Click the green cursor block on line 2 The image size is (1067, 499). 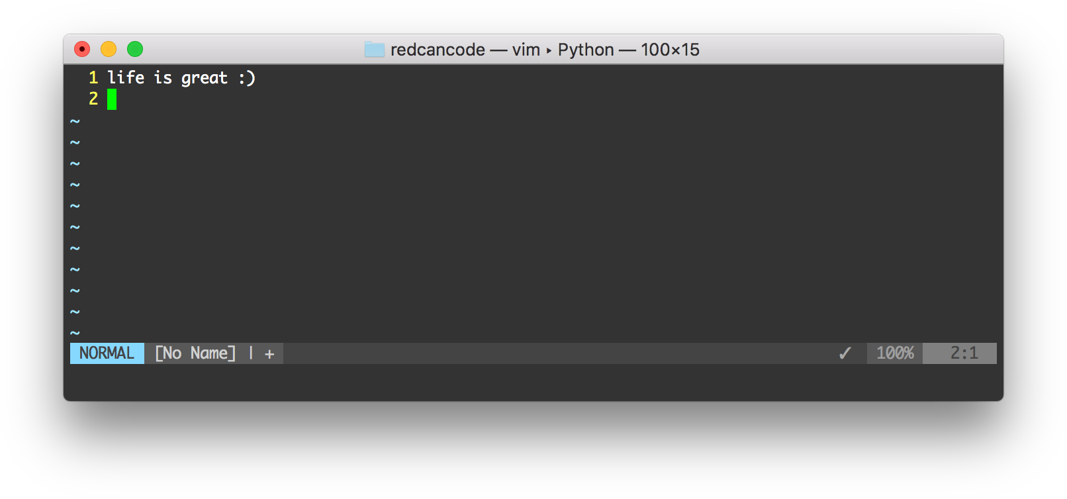112,99
